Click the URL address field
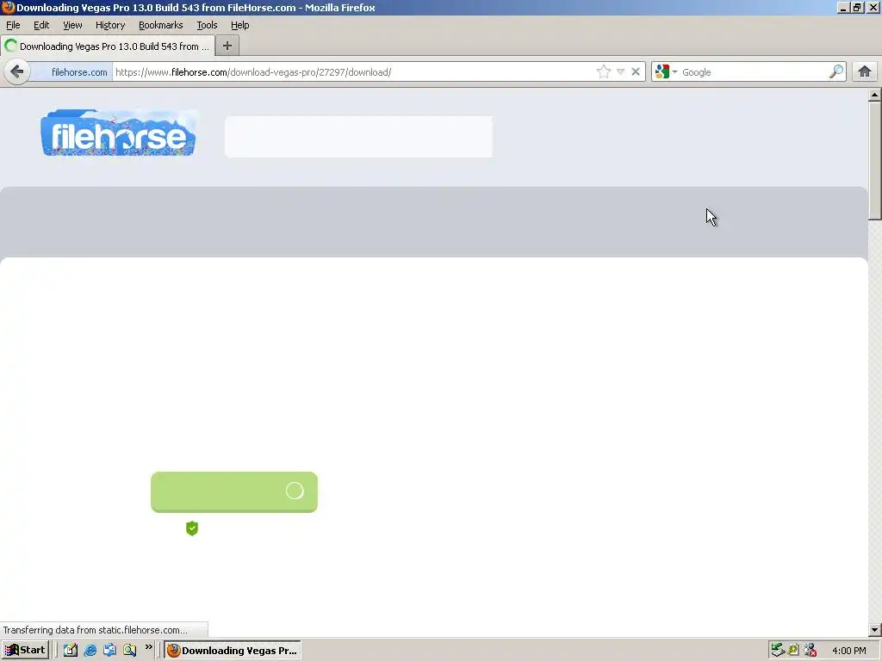Image resolution: width=882 pixels, height=661 pixels. (x=353, y=72)
